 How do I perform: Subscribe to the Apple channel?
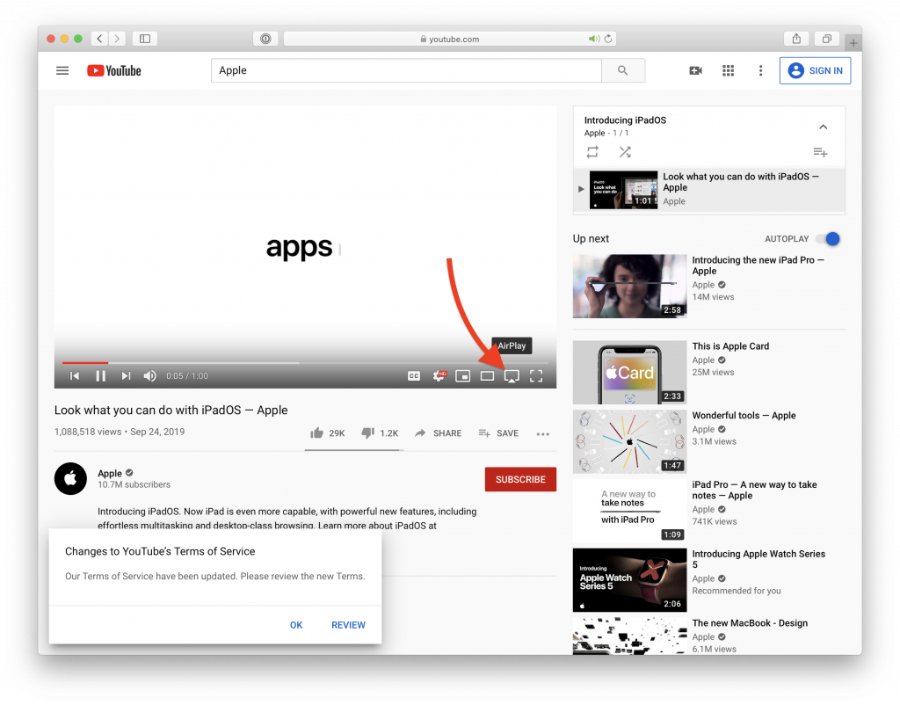click(520, 479)
